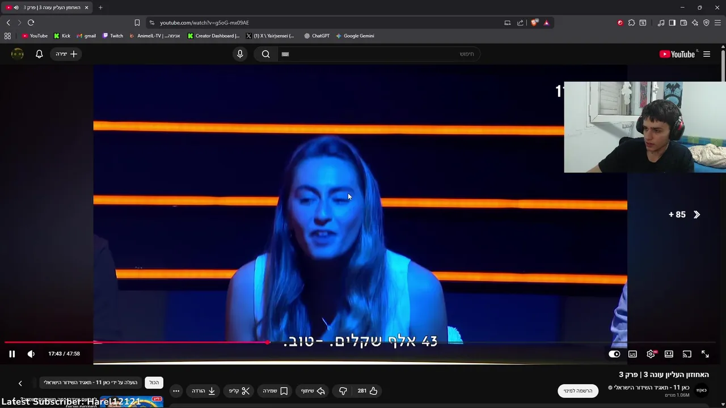Open the Creator Dashboard bookmark
The image size is (726, 408).
pos(214,36)
